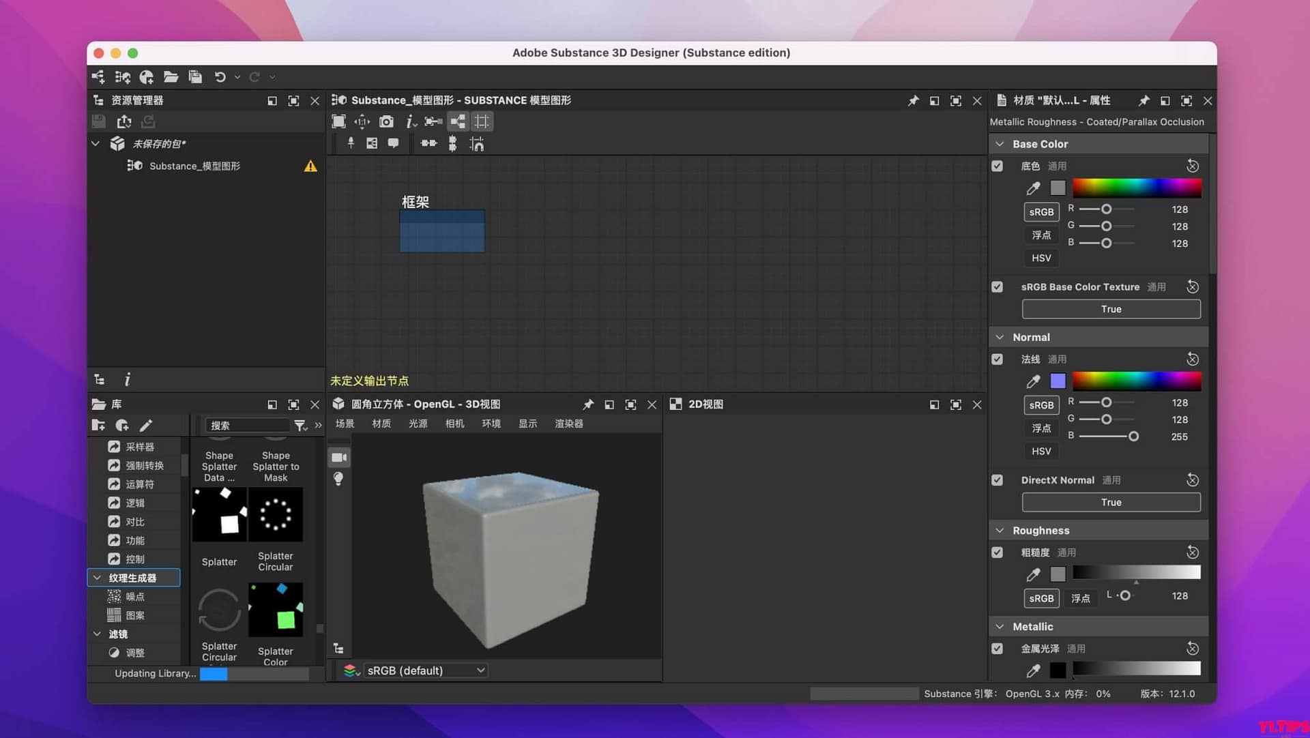Open the 材质 menu in the 3D viewport
This screenshot has width=1310, height=738.
[381, 424]
